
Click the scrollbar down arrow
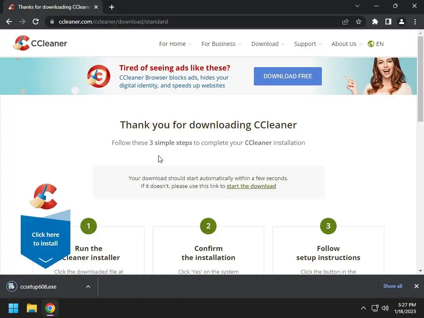420,271
